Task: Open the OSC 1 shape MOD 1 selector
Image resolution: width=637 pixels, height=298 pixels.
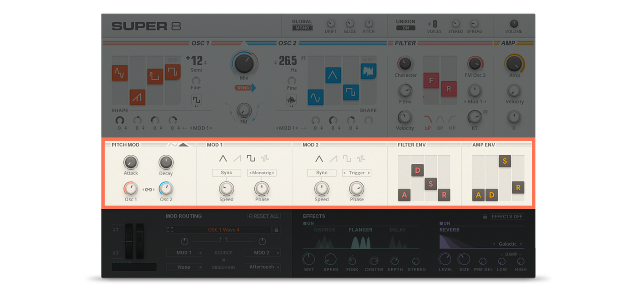Action: pos(201,128)
